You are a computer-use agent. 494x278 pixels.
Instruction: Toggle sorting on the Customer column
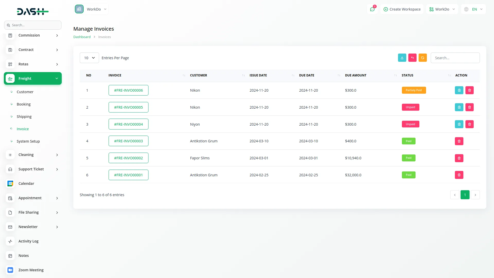tap(243, 75)
